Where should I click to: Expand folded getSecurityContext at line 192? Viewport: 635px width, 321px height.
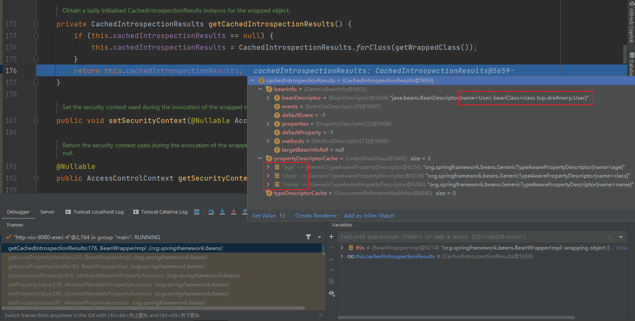point(36,178)
